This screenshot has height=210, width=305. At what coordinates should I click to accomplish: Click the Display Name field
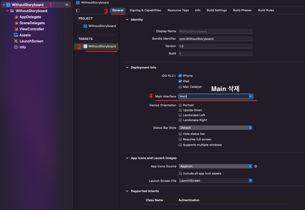(215, 31)
